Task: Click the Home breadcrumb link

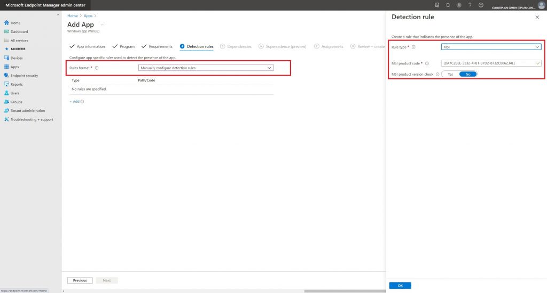Action: [x=73, y=15]
